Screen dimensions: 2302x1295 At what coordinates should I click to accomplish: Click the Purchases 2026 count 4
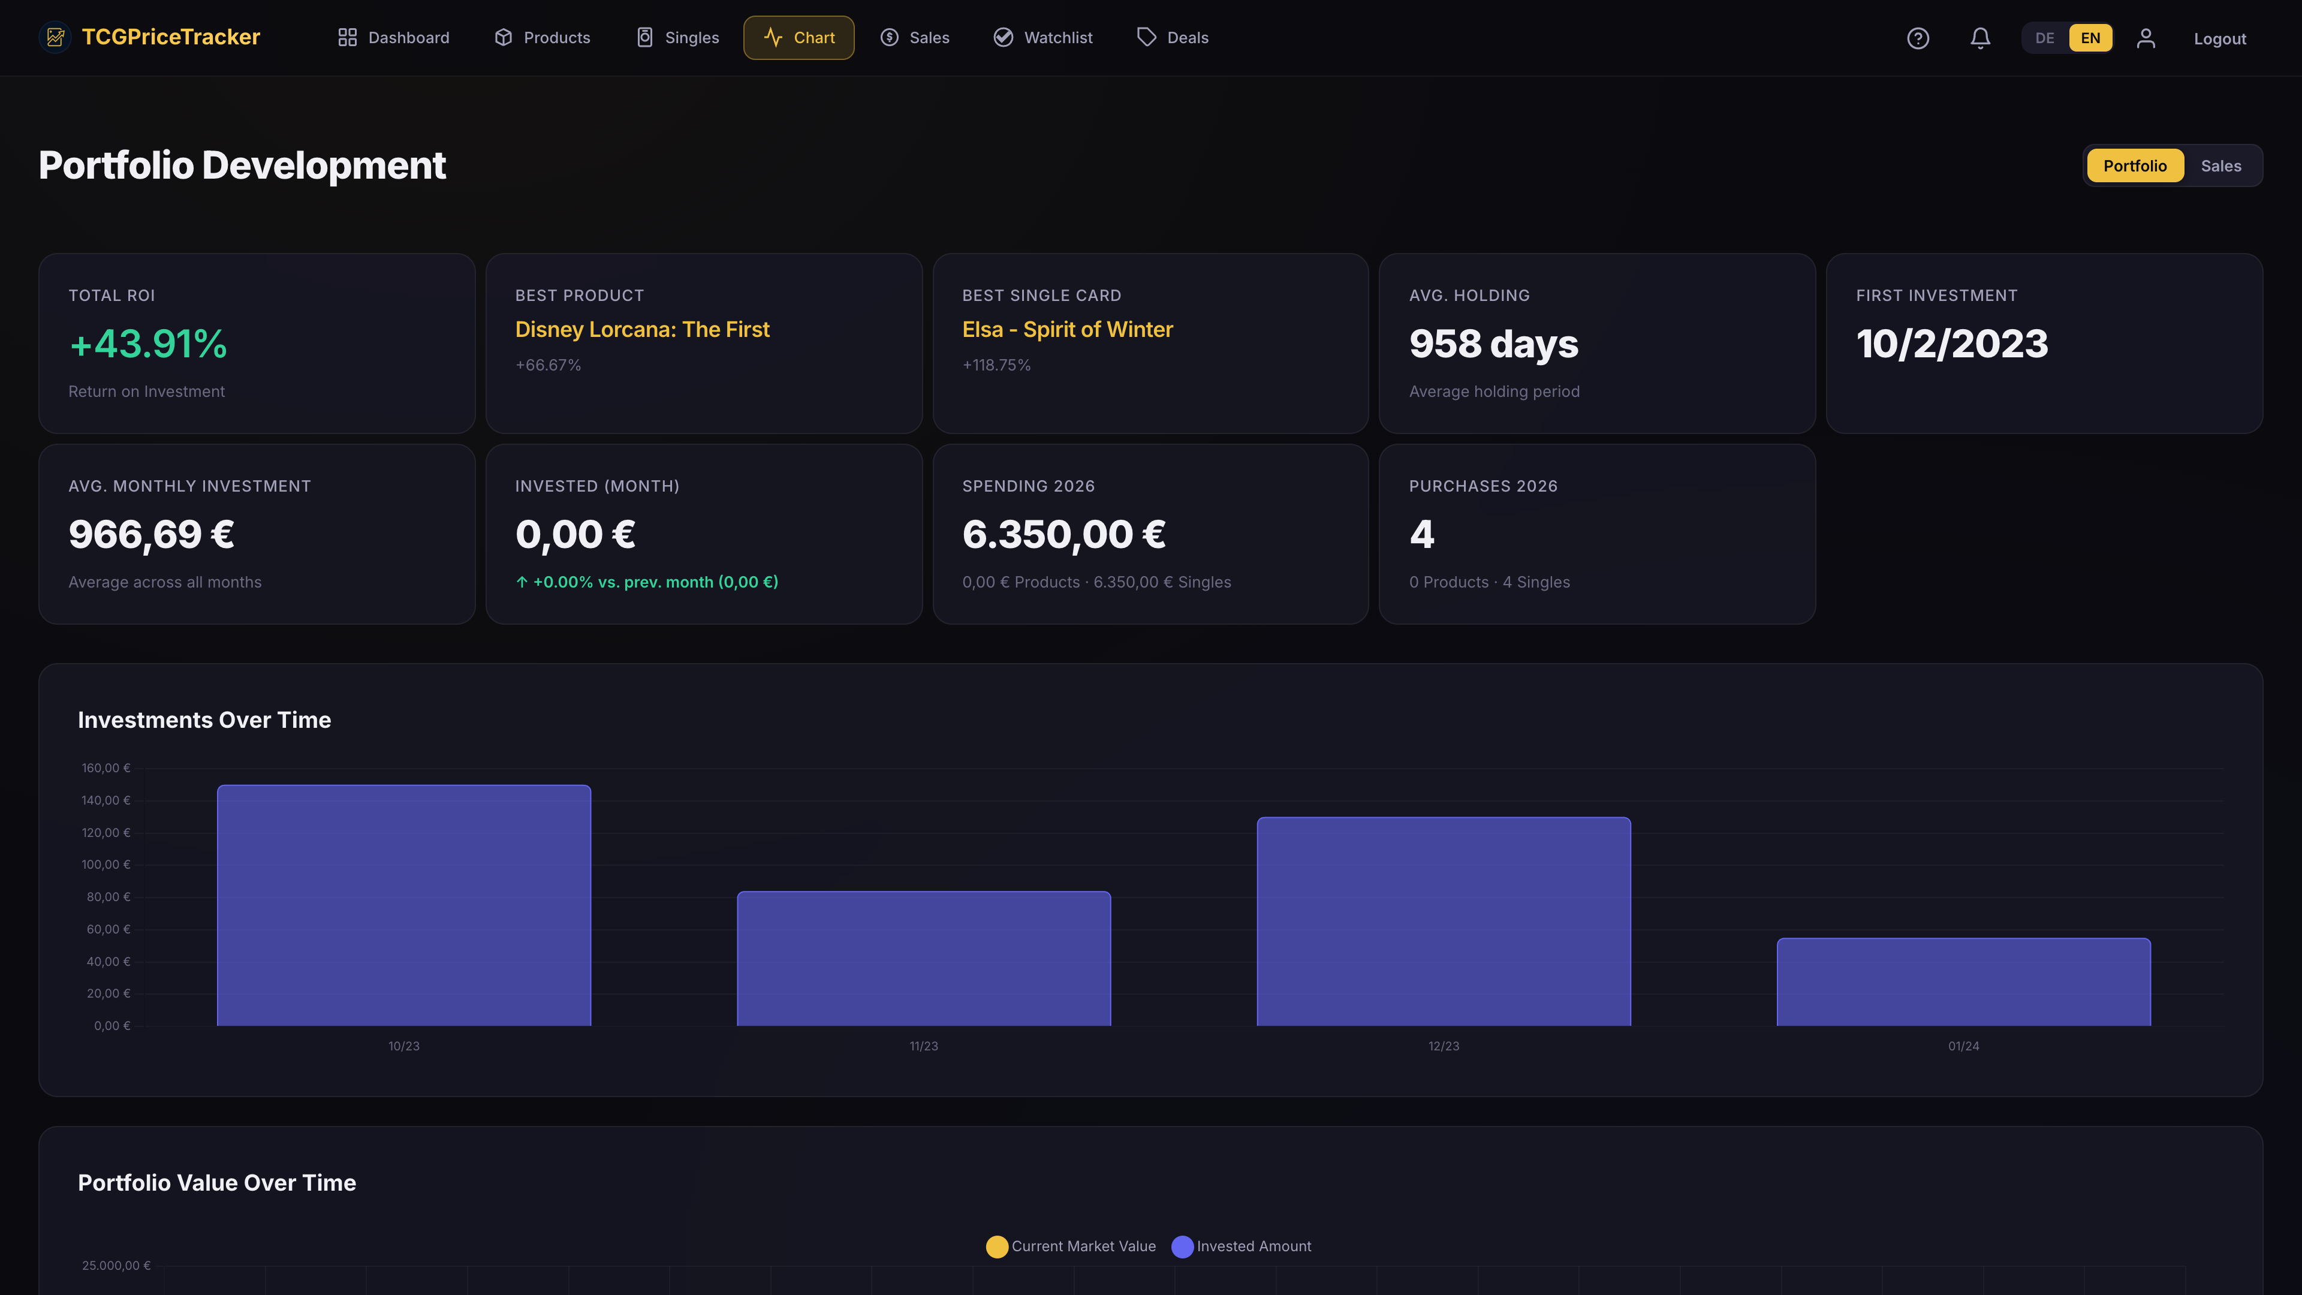click(1422, 534)
